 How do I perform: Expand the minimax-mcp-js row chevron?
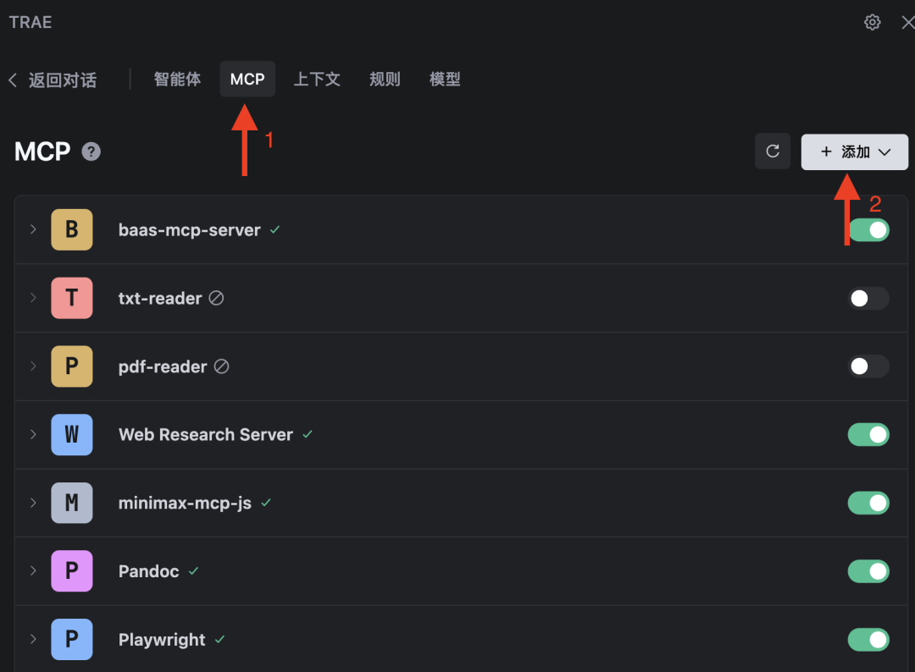(x=33, y=503)
